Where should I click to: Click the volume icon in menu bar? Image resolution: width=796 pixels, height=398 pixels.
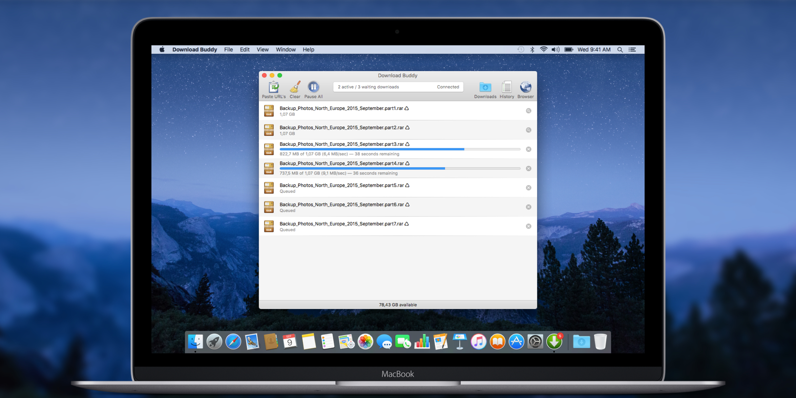pyautogui.click(x=556, y=49)
